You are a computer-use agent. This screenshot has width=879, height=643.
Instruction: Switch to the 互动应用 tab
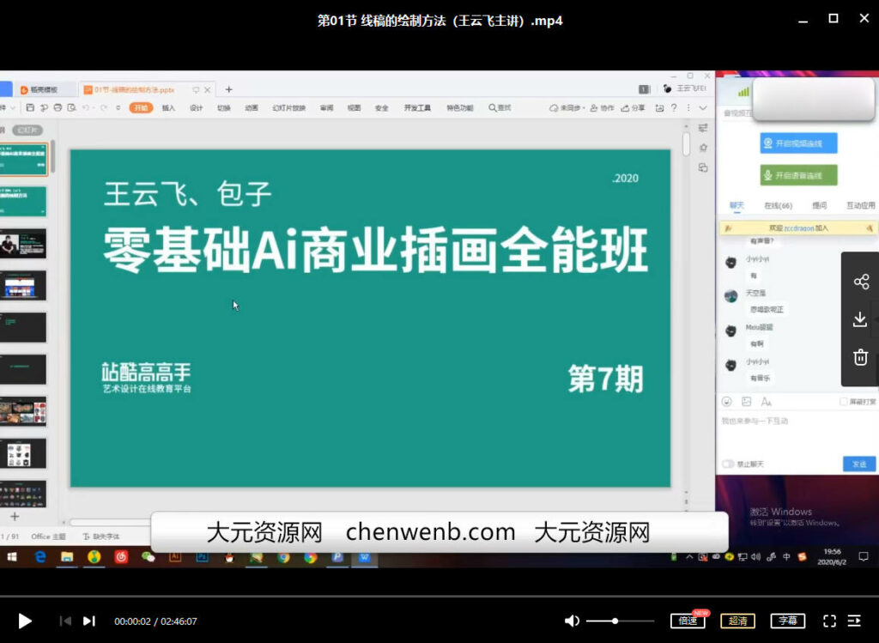[x=860, y=206]
